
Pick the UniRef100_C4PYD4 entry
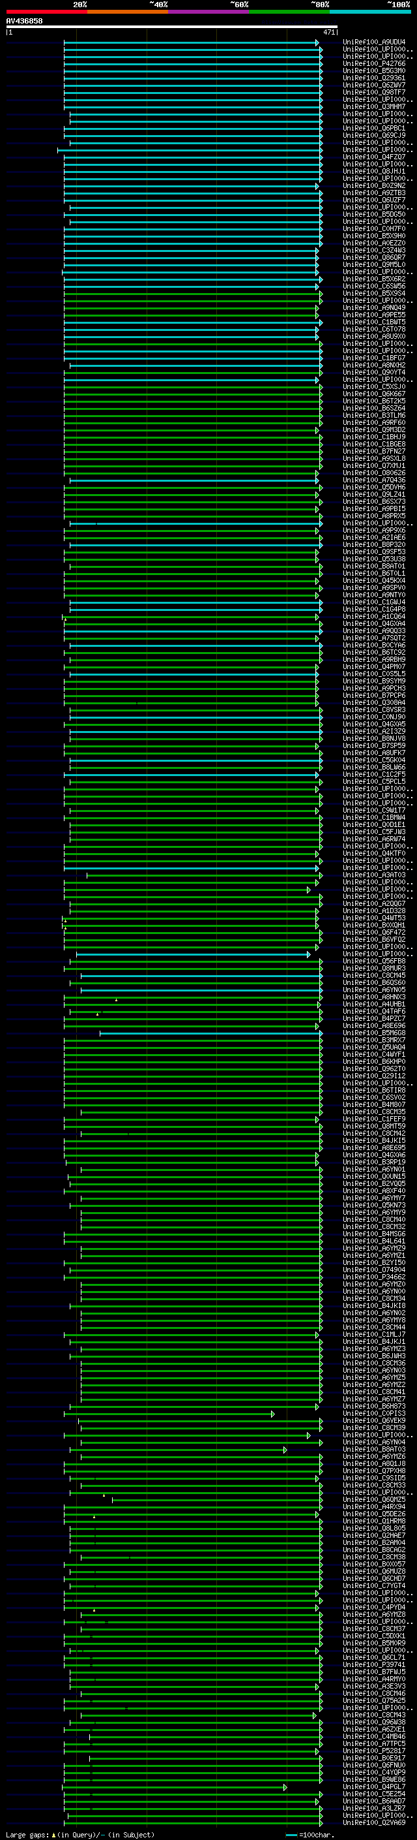(374, 1607)
